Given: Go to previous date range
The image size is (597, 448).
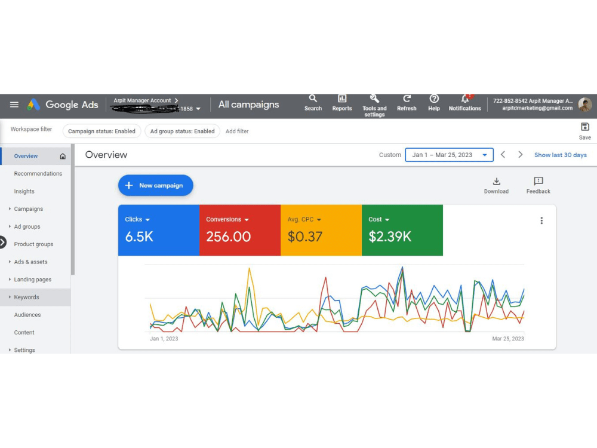Looking at the screenshot, I should pyautogui.click(x=503, y=155).
